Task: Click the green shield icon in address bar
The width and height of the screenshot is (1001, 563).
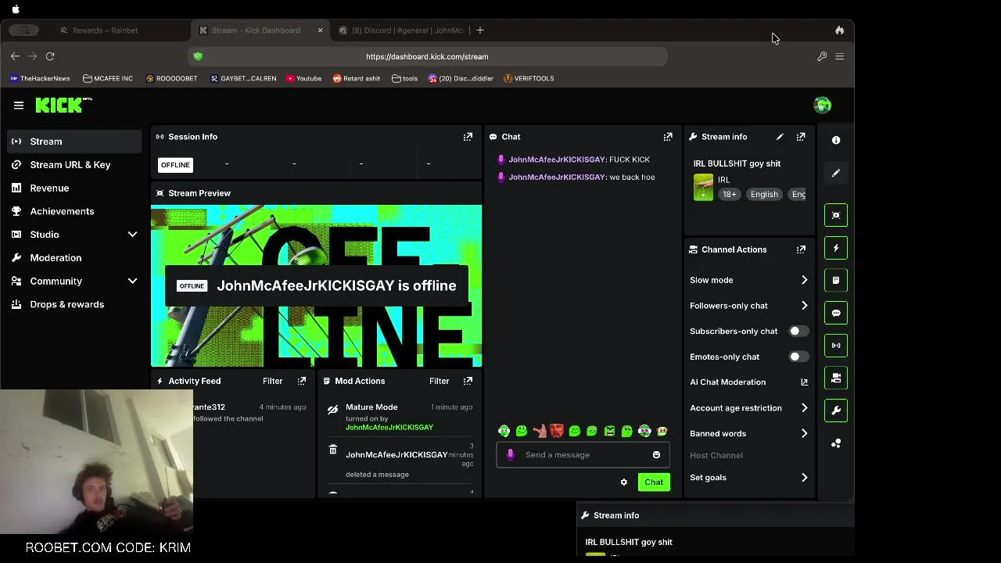Action: tap(198, 56)
